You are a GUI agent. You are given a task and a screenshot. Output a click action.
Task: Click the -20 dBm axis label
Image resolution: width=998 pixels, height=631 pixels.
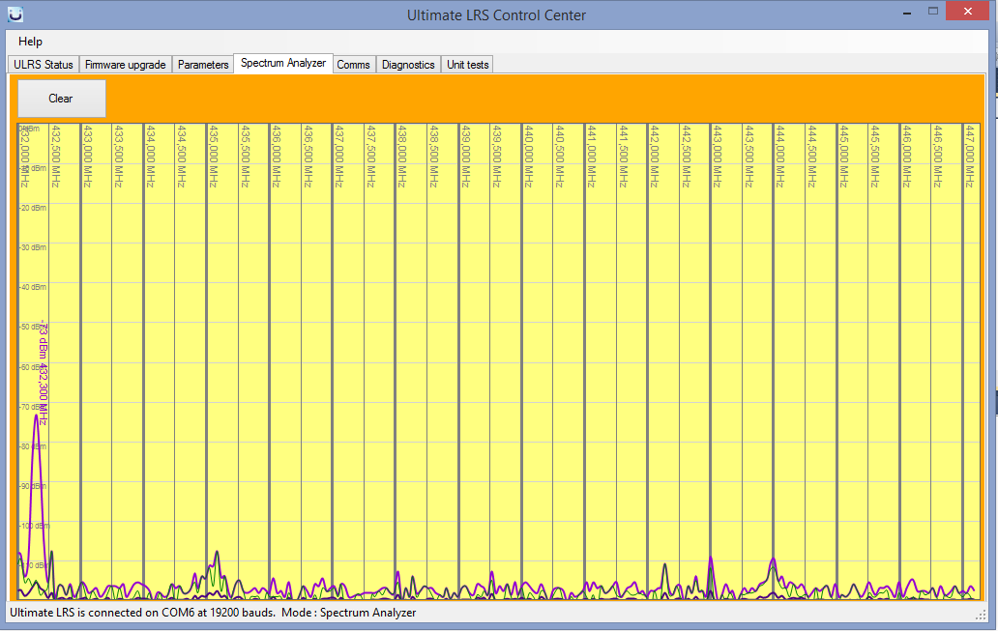[x=33, y=208]
